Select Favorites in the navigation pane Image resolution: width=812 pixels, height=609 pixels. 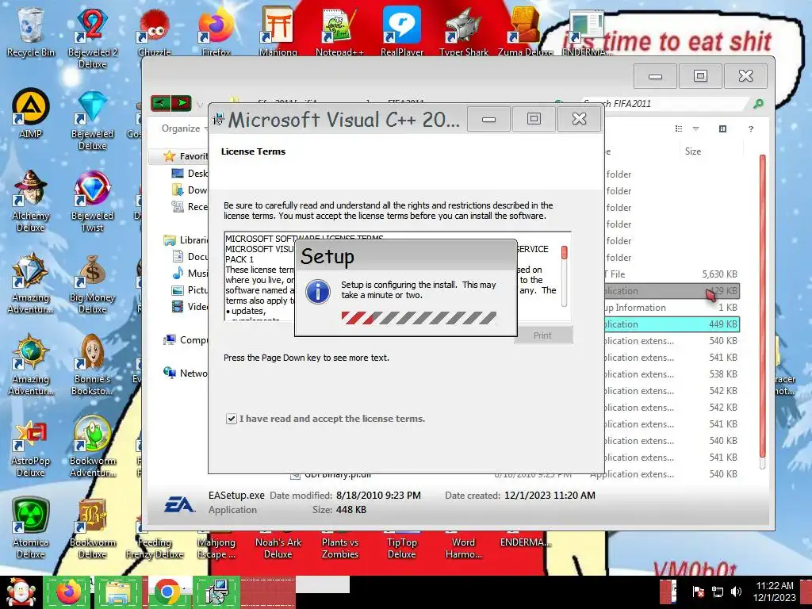186,156
